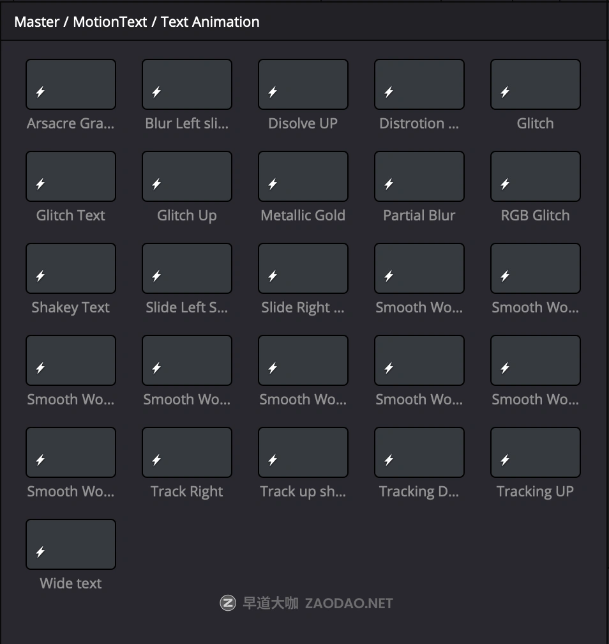Click the bolt icon on Wide text clip
This screenshot has width=609, height=644.
[40, 553]
